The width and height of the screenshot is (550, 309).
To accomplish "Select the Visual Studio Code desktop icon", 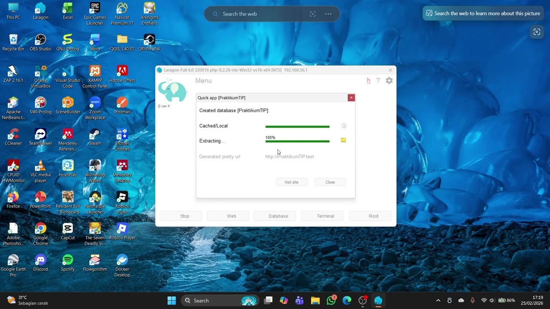I will (67, 77).
